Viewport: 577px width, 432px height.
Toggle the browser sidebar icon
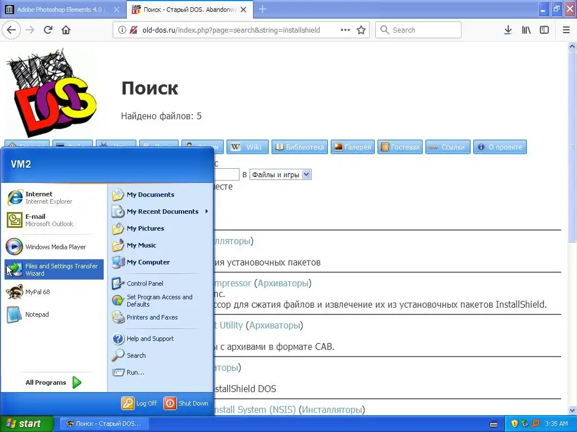tap(544, 30)
